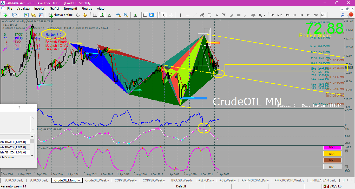Toggle auto scroll chart icon
The height and width of the screenshot is (189, 355).
tap(135, 15)
